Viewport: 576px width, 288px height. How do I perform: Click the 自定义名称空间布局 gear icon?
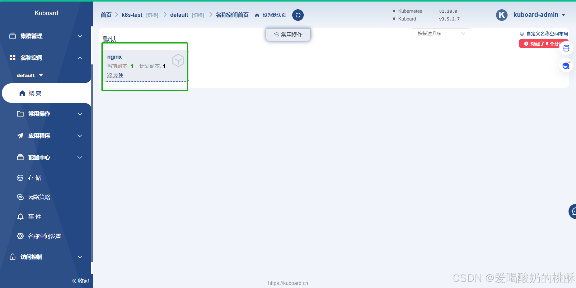[x=522, y=34]
